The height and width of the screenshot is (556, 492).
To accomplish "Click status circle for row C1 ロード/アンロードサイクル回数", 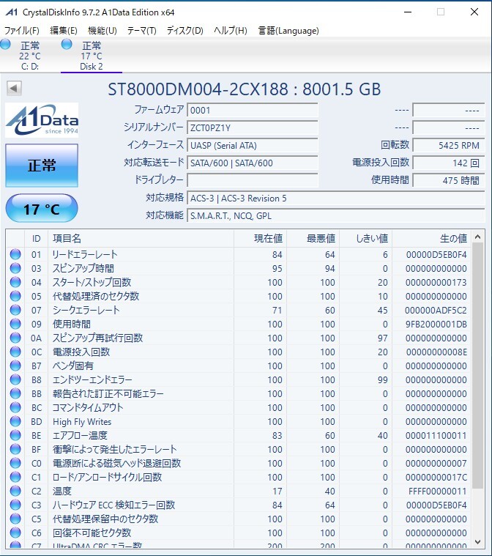I will (15, 477).
